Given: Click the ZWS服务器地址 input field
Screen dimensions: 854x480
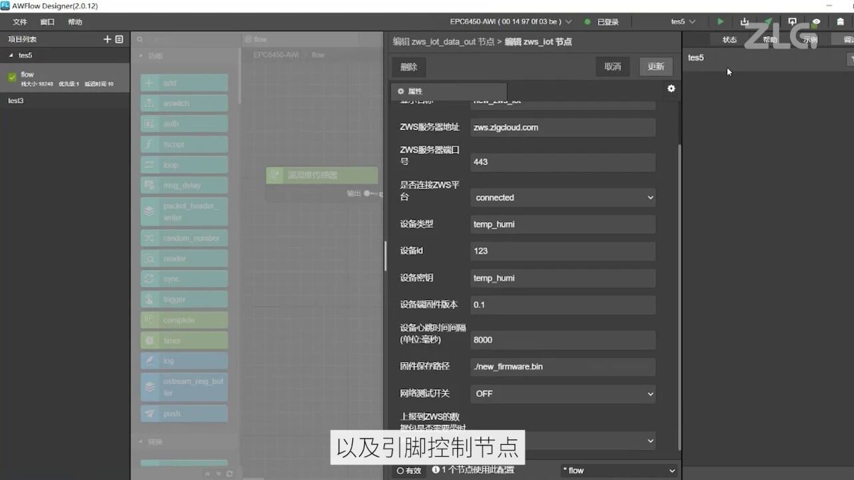Looking at the screenshot, I should point(563,127).
